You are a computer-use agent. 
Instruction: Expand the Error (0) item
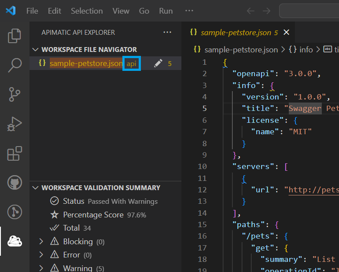tap(41, 255)
